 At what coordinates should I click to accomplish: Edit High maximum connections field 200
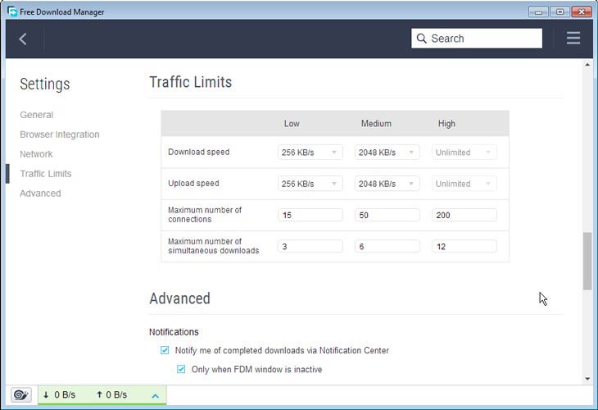(x=464, y=215)
